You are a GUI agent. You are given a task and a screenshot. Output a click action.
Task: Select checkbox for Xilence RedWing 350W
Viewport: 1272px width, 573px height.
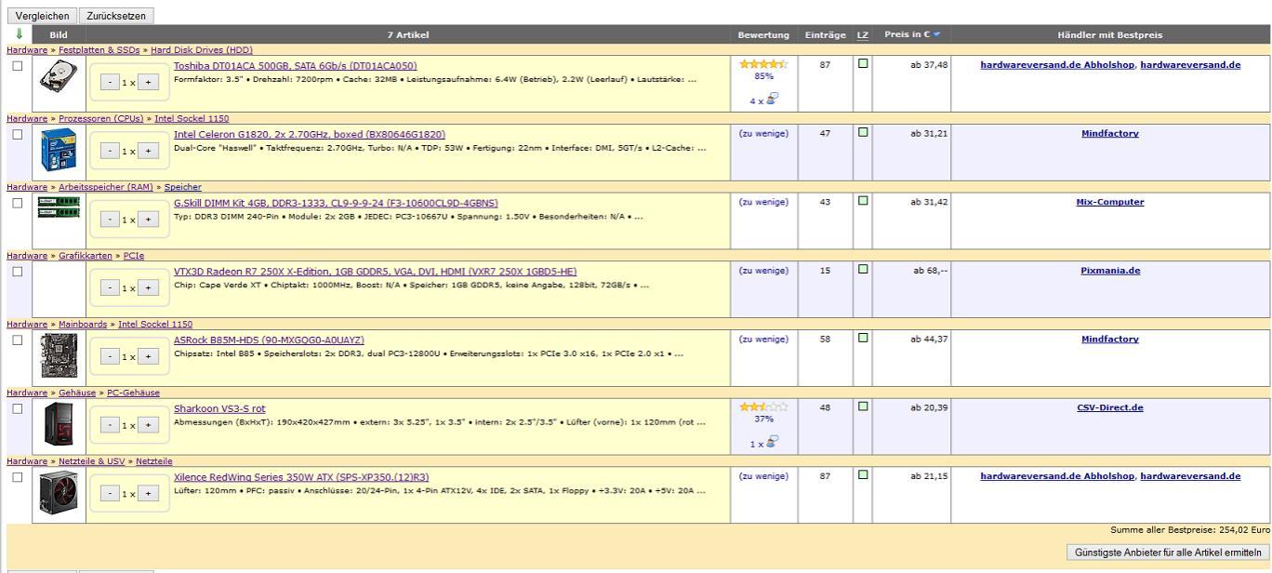(x=17, y=477)
